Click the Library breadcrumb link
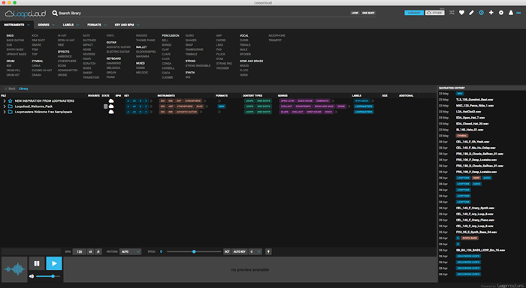The width and height of the screenshot is (526, 288). (x=23, y=88)
